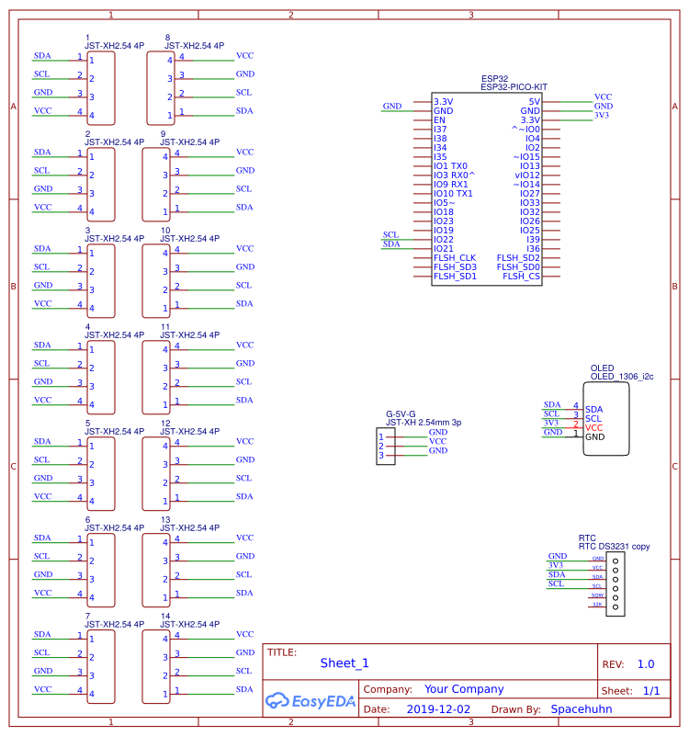Click connector 13 symbol body

[x=156, y=571]
